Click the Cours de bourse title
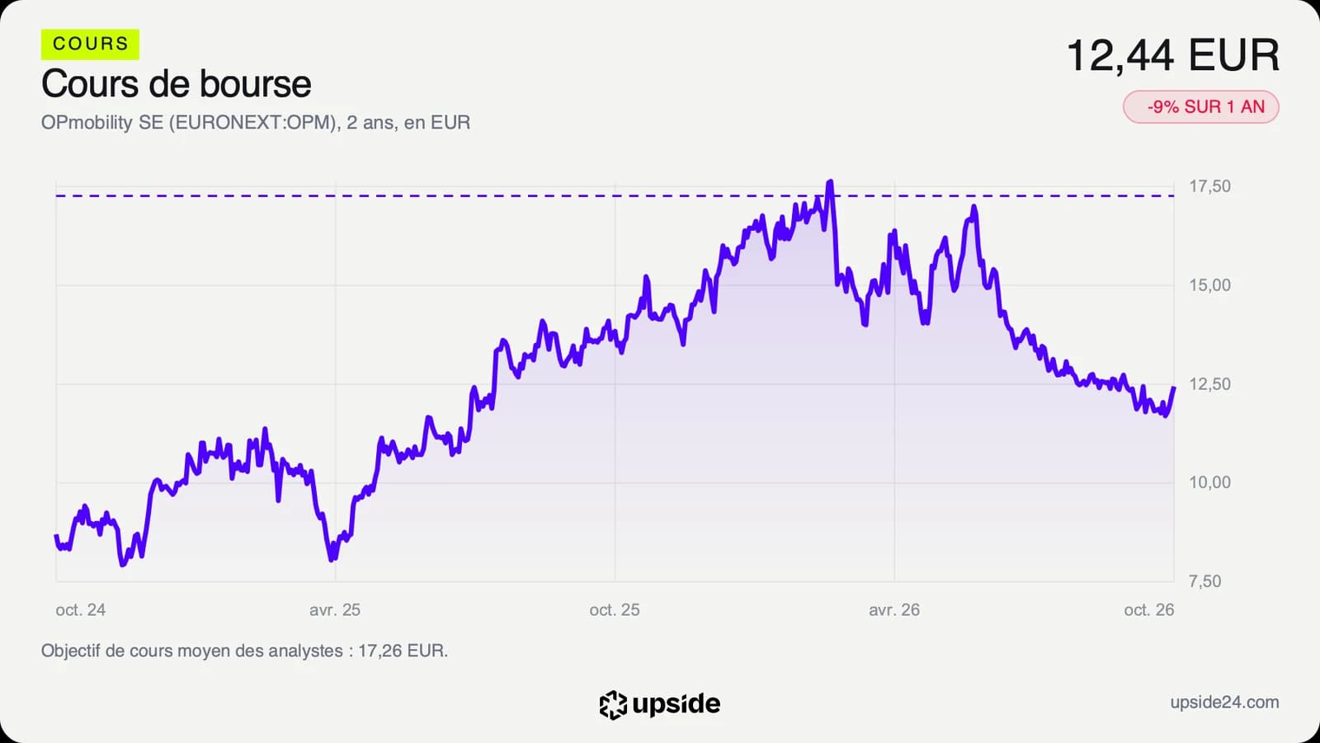1320x743 pixels. point(176,84)
